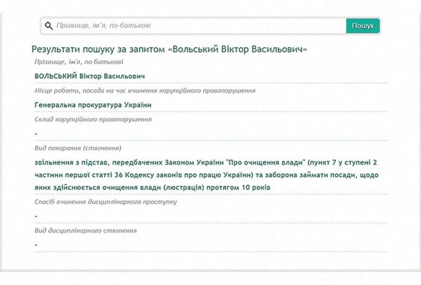Screen dimensions: 421x285
Task: Click the dash under 'Спосіб вчинення дисциплінарного проступку'
Action: (x=36, y=216)
